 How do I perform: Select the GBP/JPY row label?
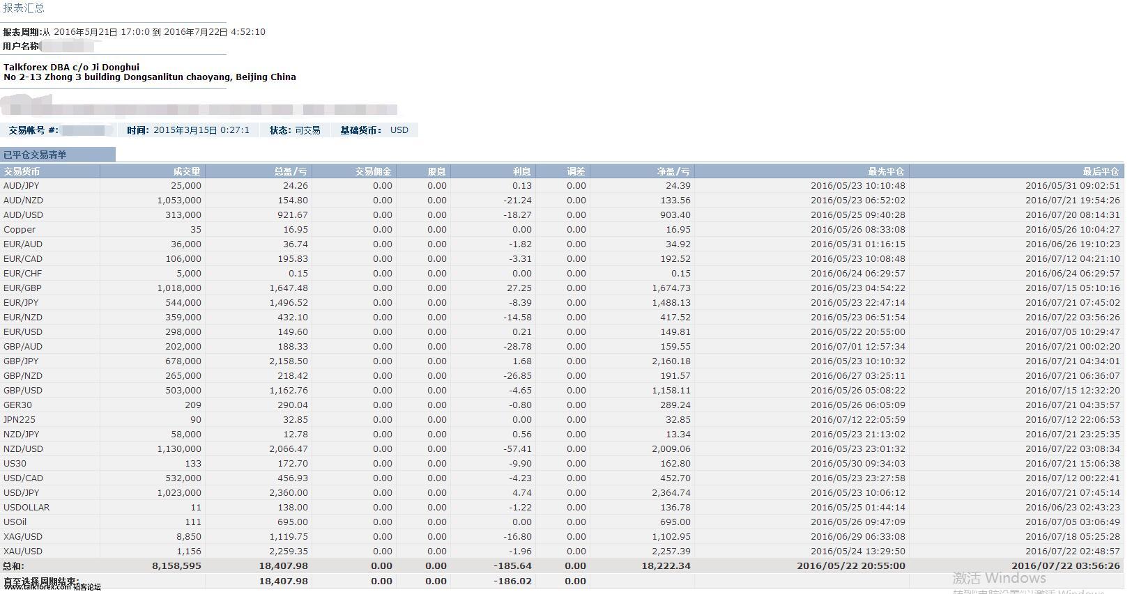coord(21,361)
